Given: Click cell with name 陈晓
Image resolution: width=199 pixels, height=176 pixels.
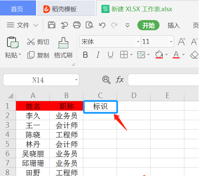Looking at the screenshot, I should pyautogui.click(x=33, y=134).
